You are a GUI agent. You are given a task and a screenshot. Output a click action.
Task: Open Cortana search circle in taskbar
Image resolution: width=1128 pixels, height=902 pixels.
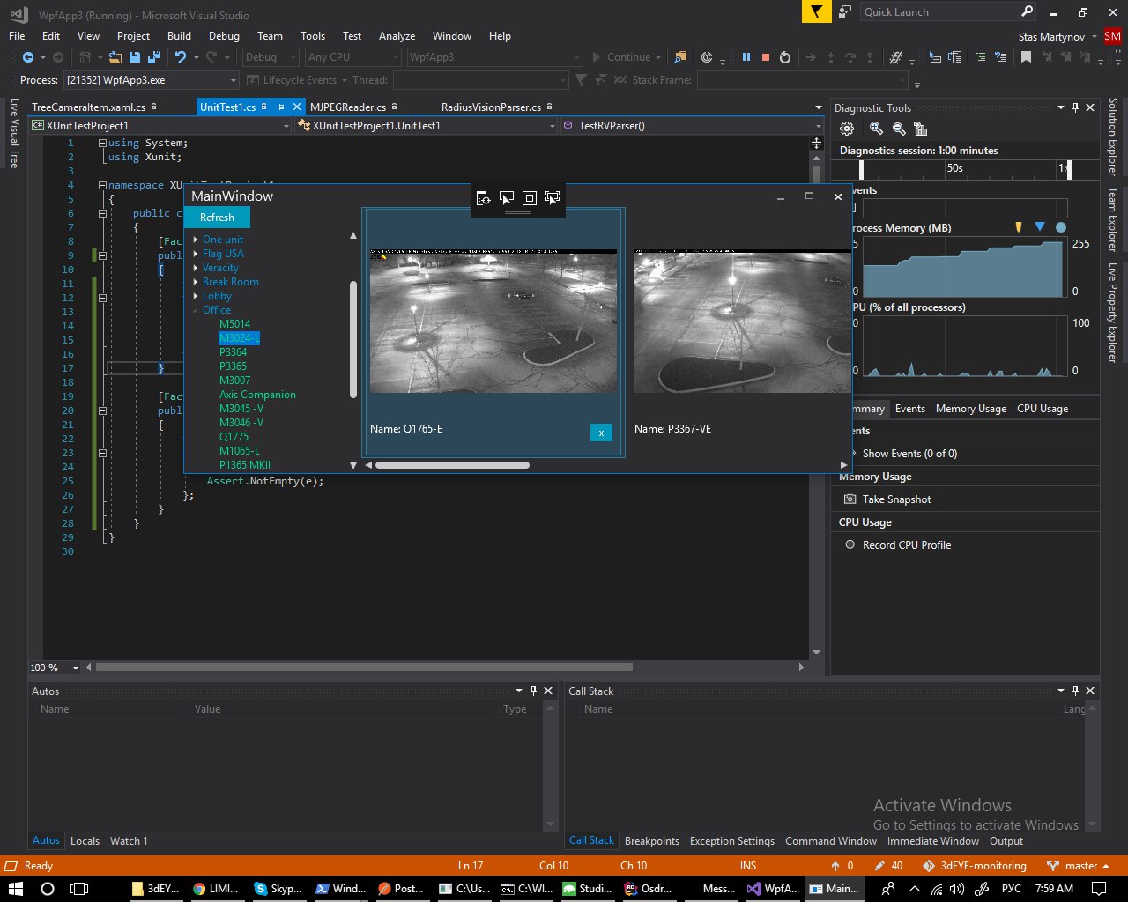coord(48,889)
